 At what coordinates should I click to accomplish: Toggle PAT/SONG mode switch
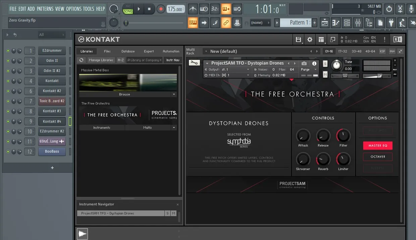(x=128, y=9)
